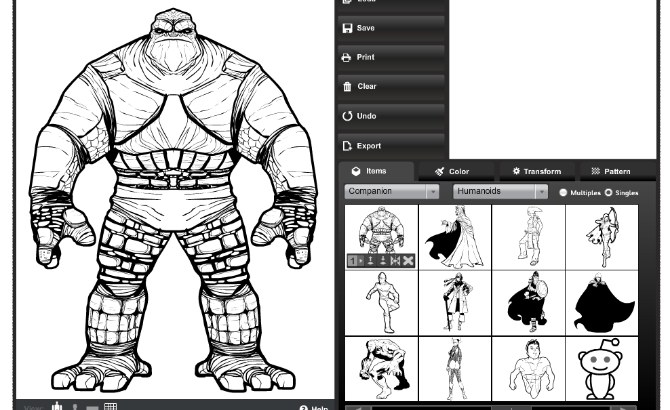Add the winged archer companion
Screen dimensions: 670x410
(x=602, y=237)
